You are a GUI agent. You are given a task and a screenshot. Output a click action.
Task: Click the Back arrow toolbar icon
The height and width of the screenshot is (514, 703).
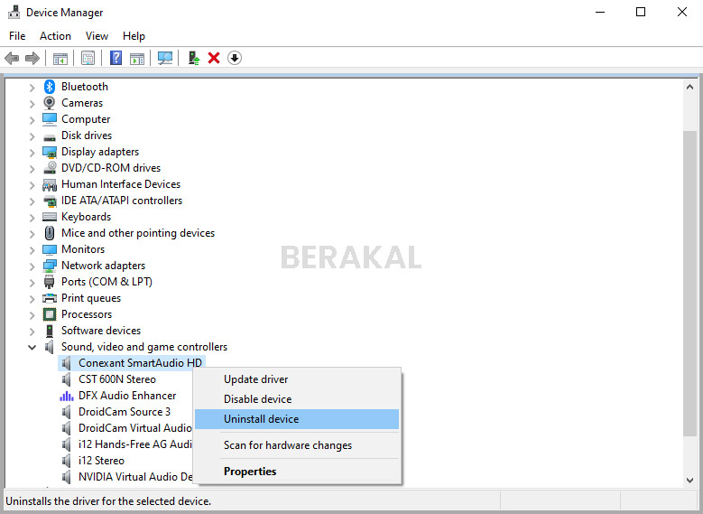point(12,58)
